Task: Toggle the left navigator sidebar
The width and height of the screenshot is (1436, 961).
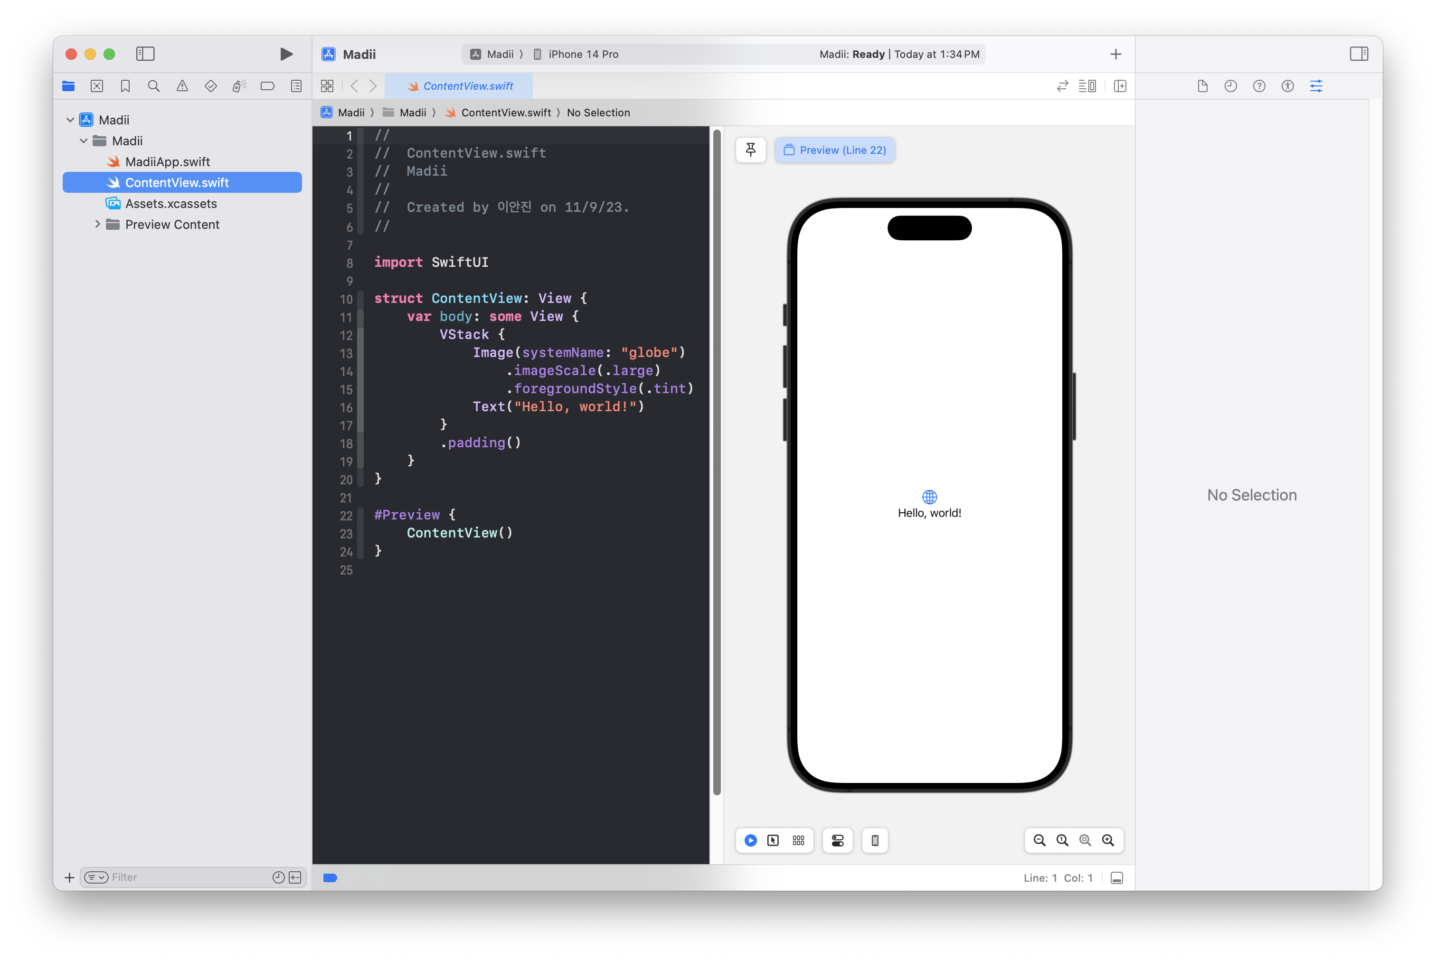Action: (145, 54)
